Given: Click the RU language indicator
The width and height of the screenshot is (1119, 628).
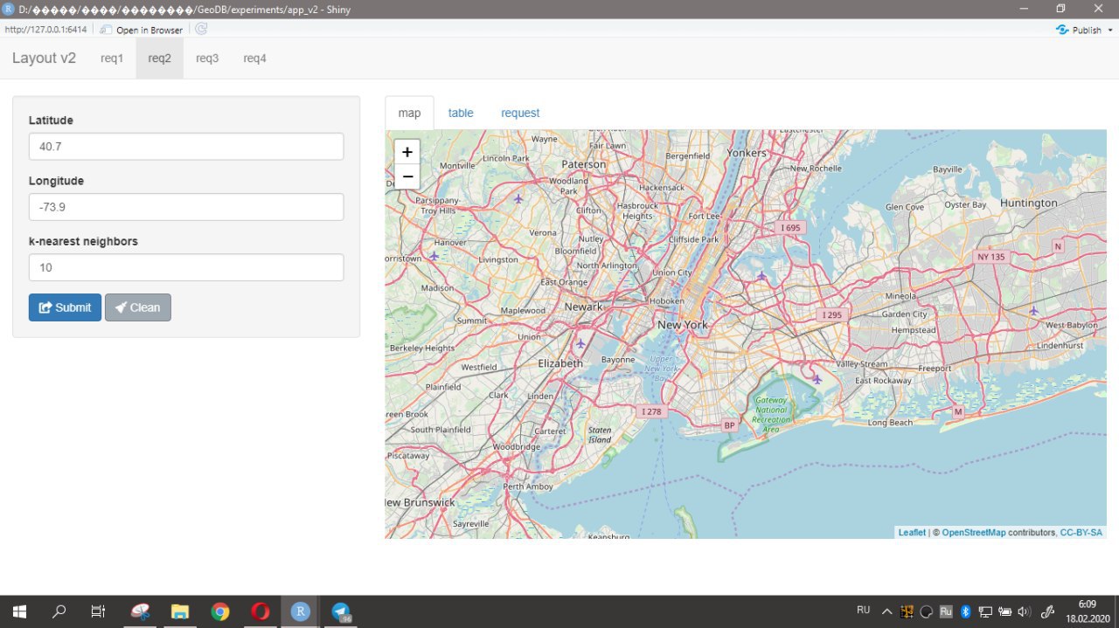Looking at the screenshot, I should coord(863,610).
